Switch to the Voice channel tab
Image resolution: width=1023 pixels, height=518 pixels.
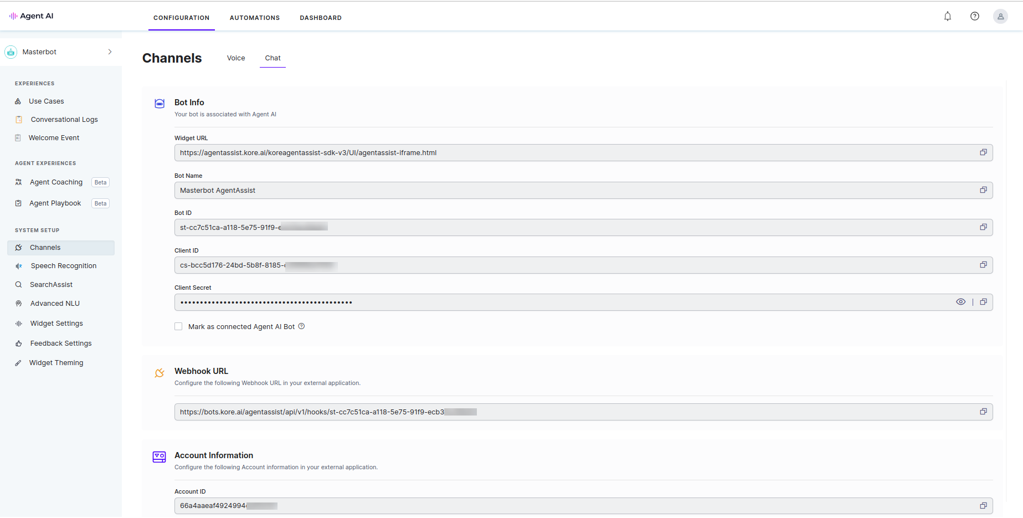pyautogui.click(x=236, y=58)
